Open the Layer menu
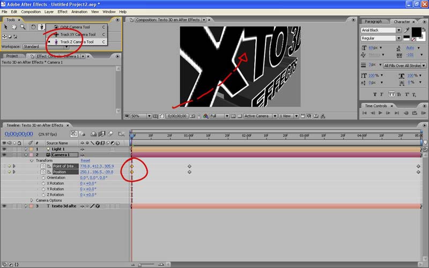 tap(49, 12)
